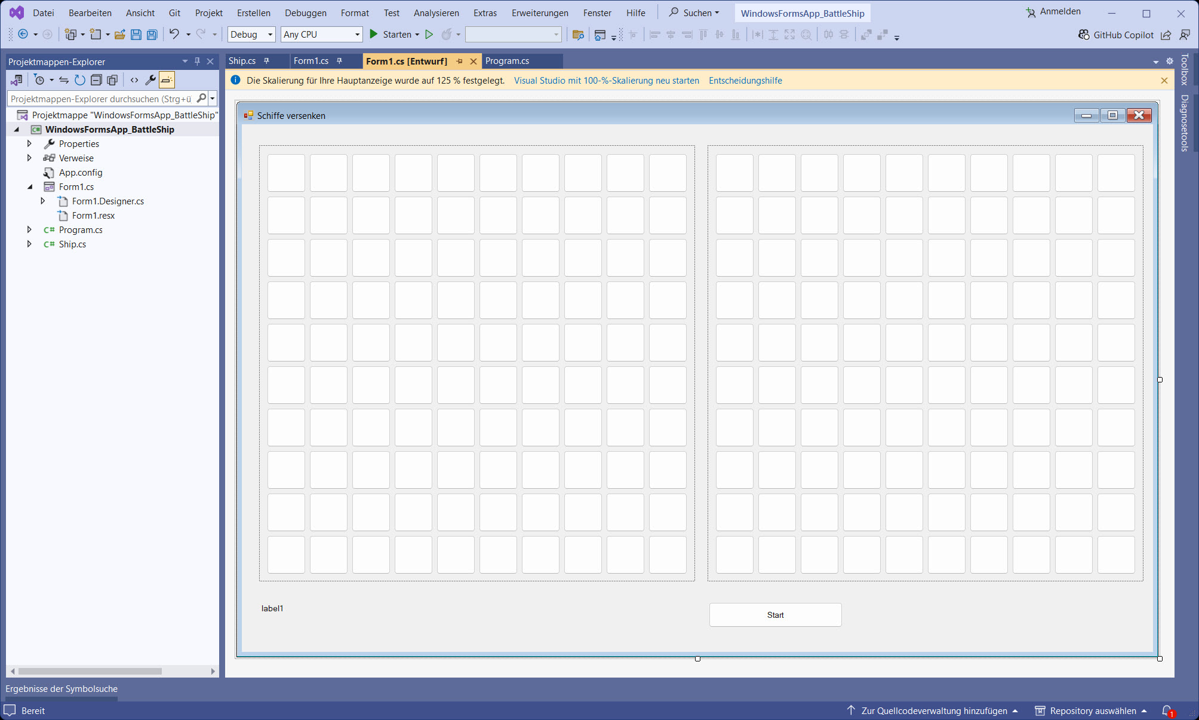Open the Datei menu

tap(44, 13)
